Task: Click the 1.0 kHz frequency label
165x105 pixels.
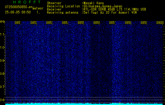Action: point(3,48)
